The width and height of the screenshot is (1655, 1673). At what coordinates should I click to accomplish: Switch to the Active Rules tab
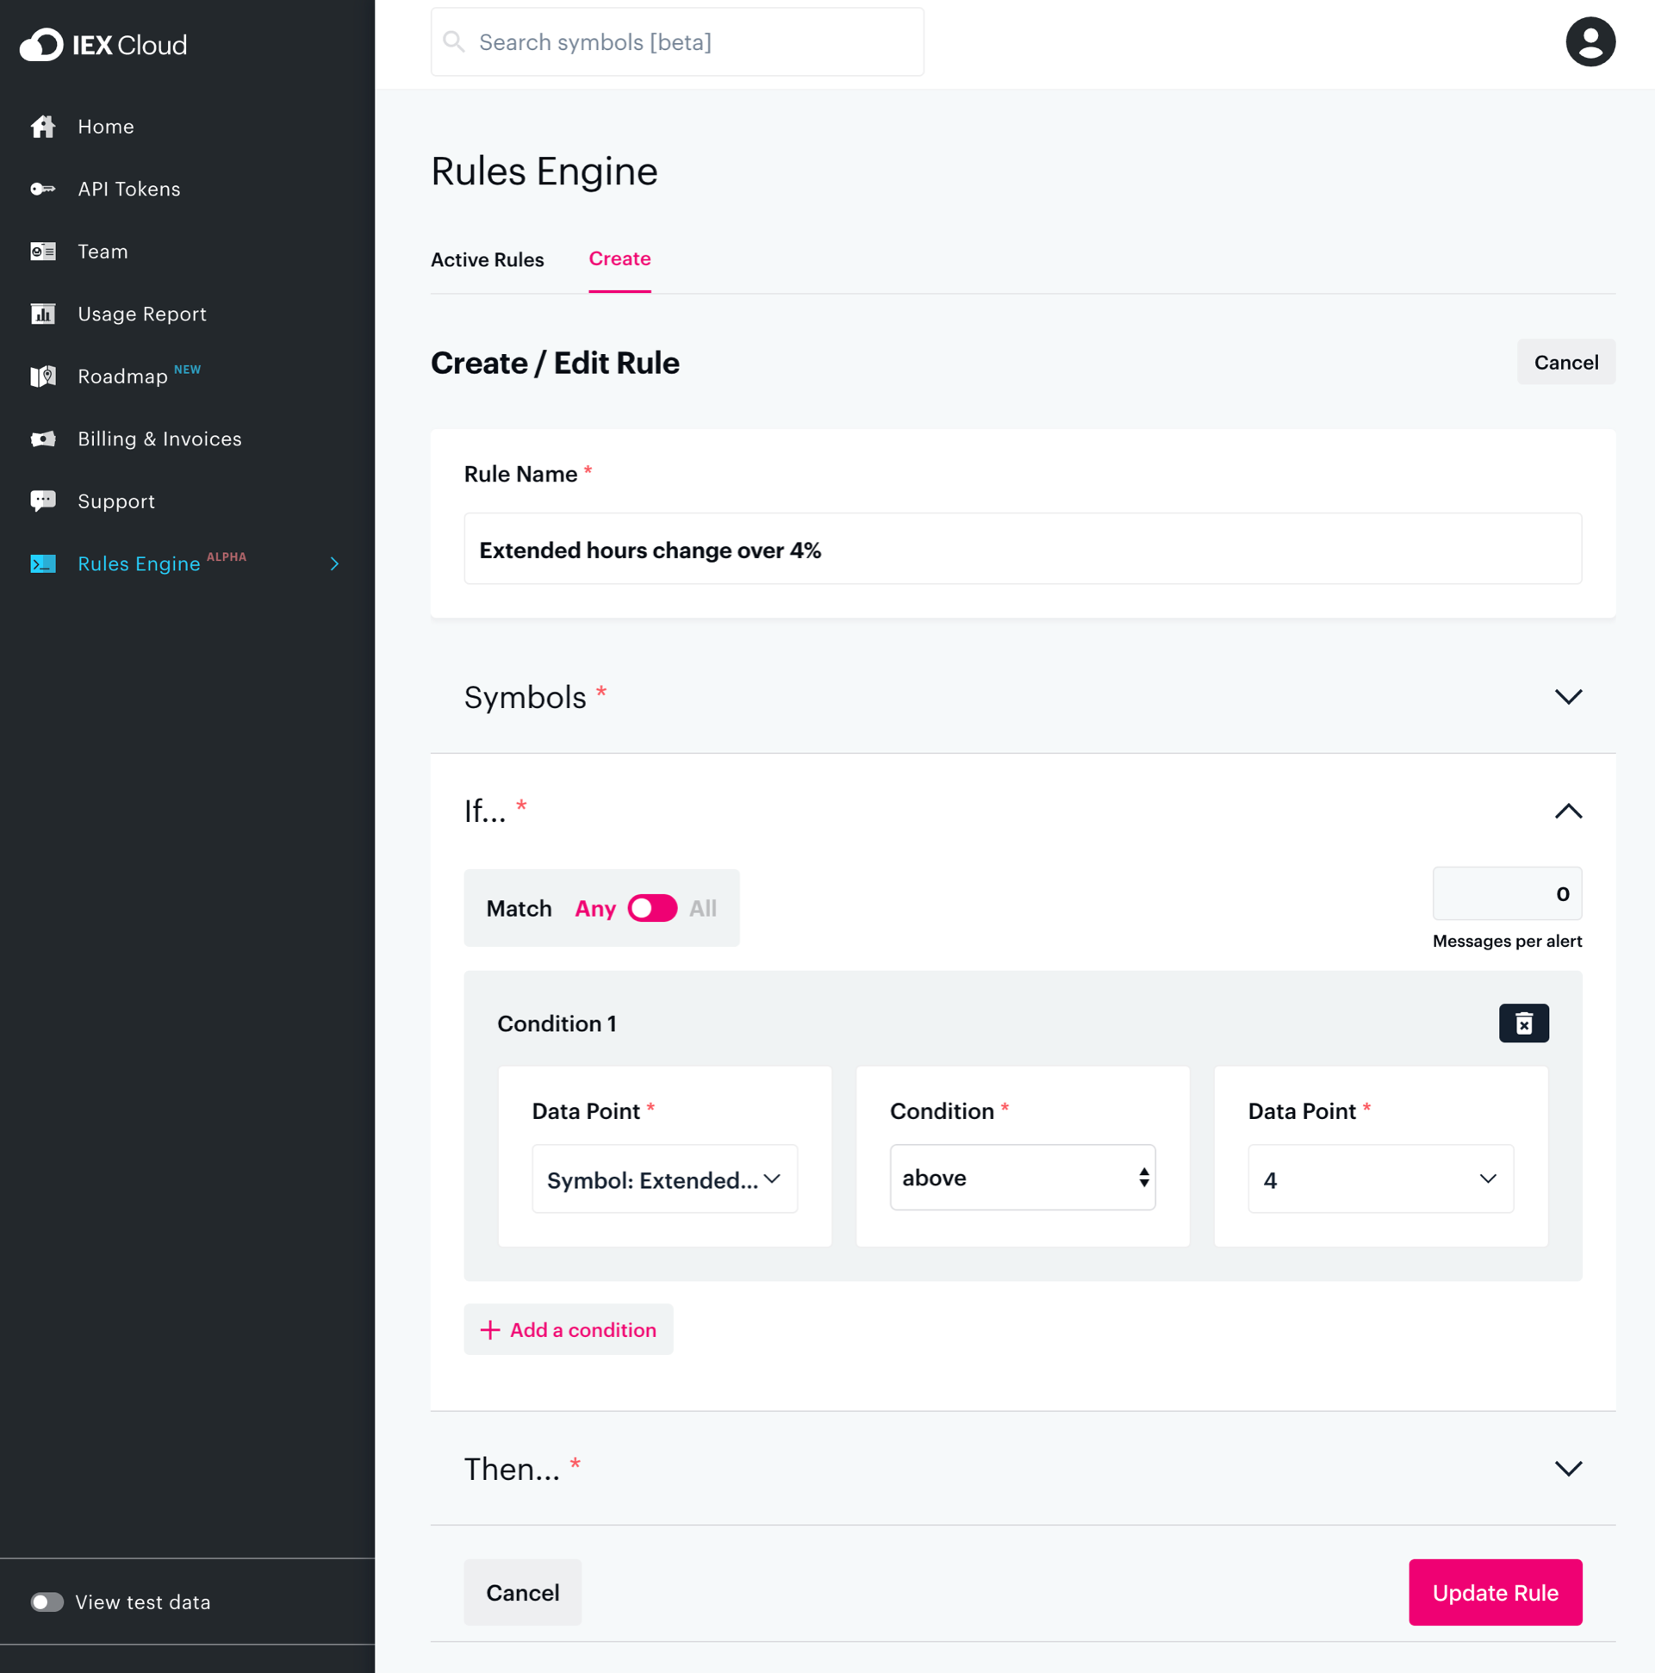488,260
